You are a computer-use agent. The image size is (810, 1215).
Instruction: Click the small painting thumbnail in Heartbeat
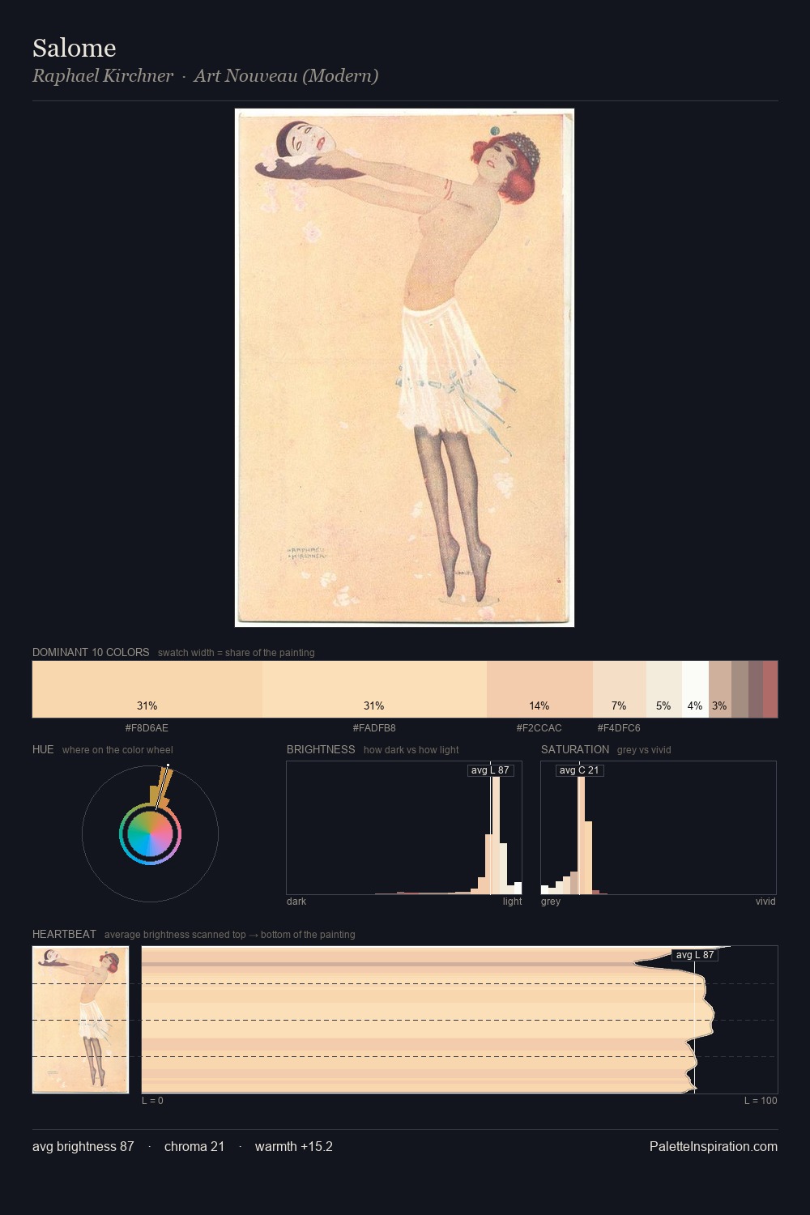coord(80,1020)
